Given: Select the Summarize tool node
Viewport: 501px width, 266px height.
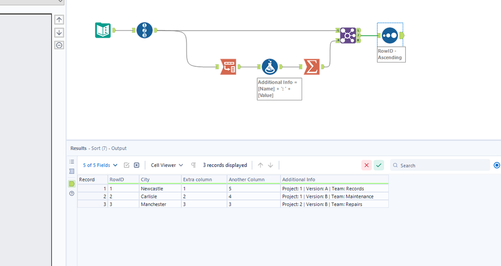Looking at the screenshot, I should (311, 67).
